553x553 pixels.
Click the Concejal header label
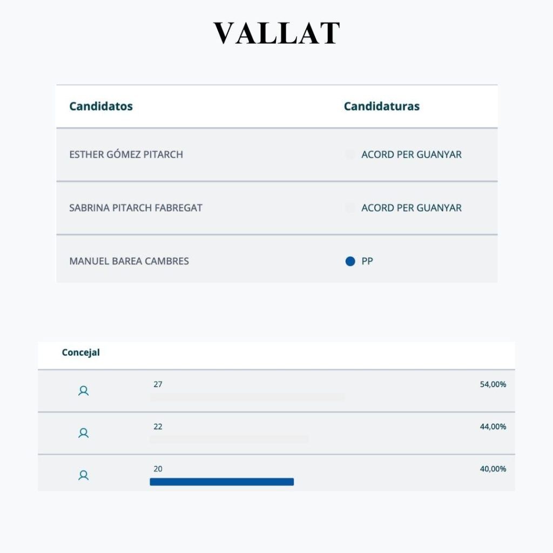tap(81, 353)
